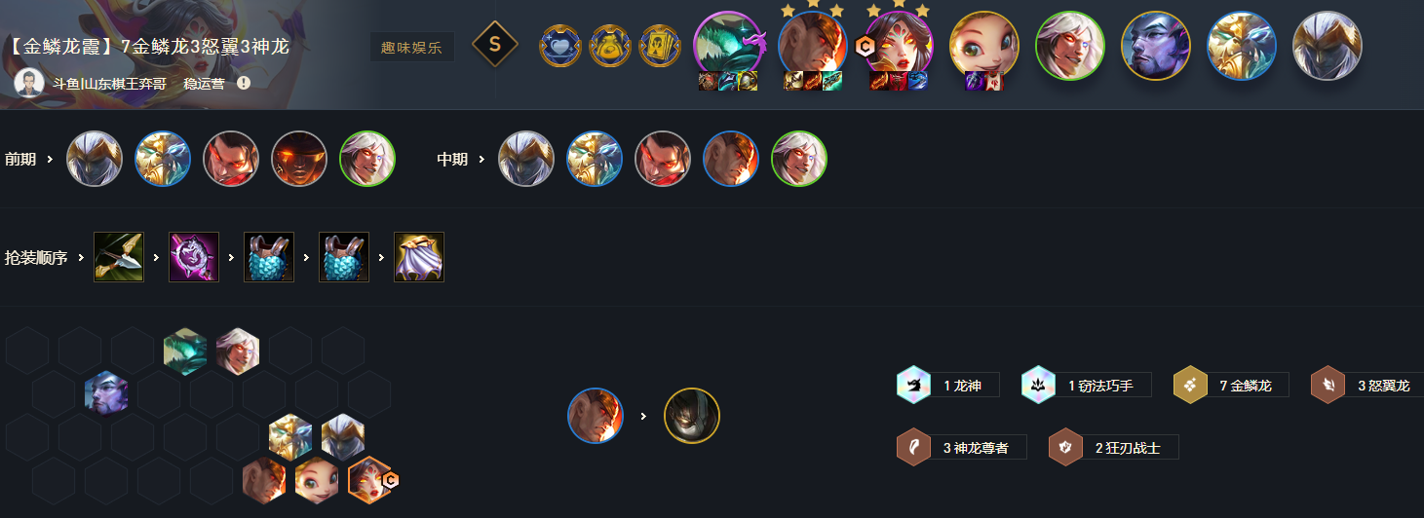Select the dragon champion with purple border

coord(728,45)
